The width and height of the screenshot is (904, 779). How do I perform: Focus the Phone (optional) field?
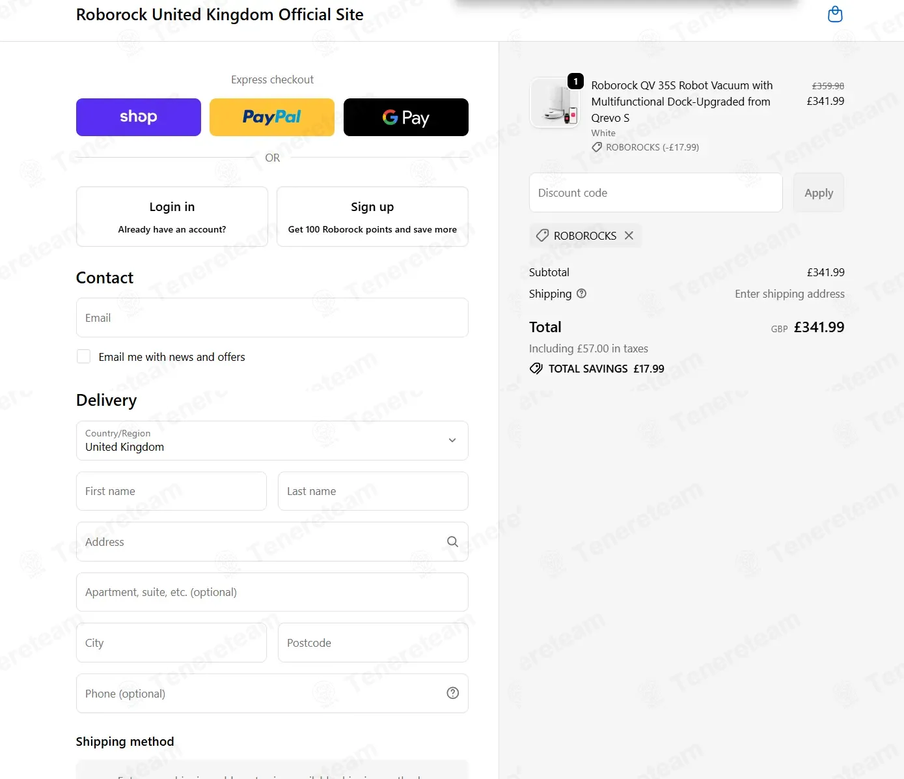pos(272,693)
